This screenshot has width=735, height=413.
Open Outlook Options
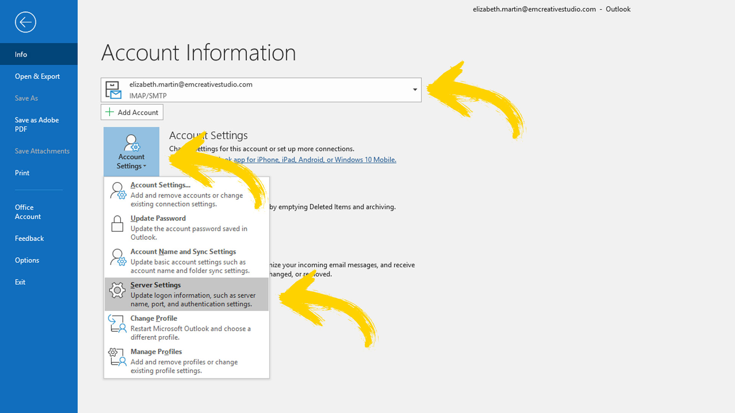39,260
